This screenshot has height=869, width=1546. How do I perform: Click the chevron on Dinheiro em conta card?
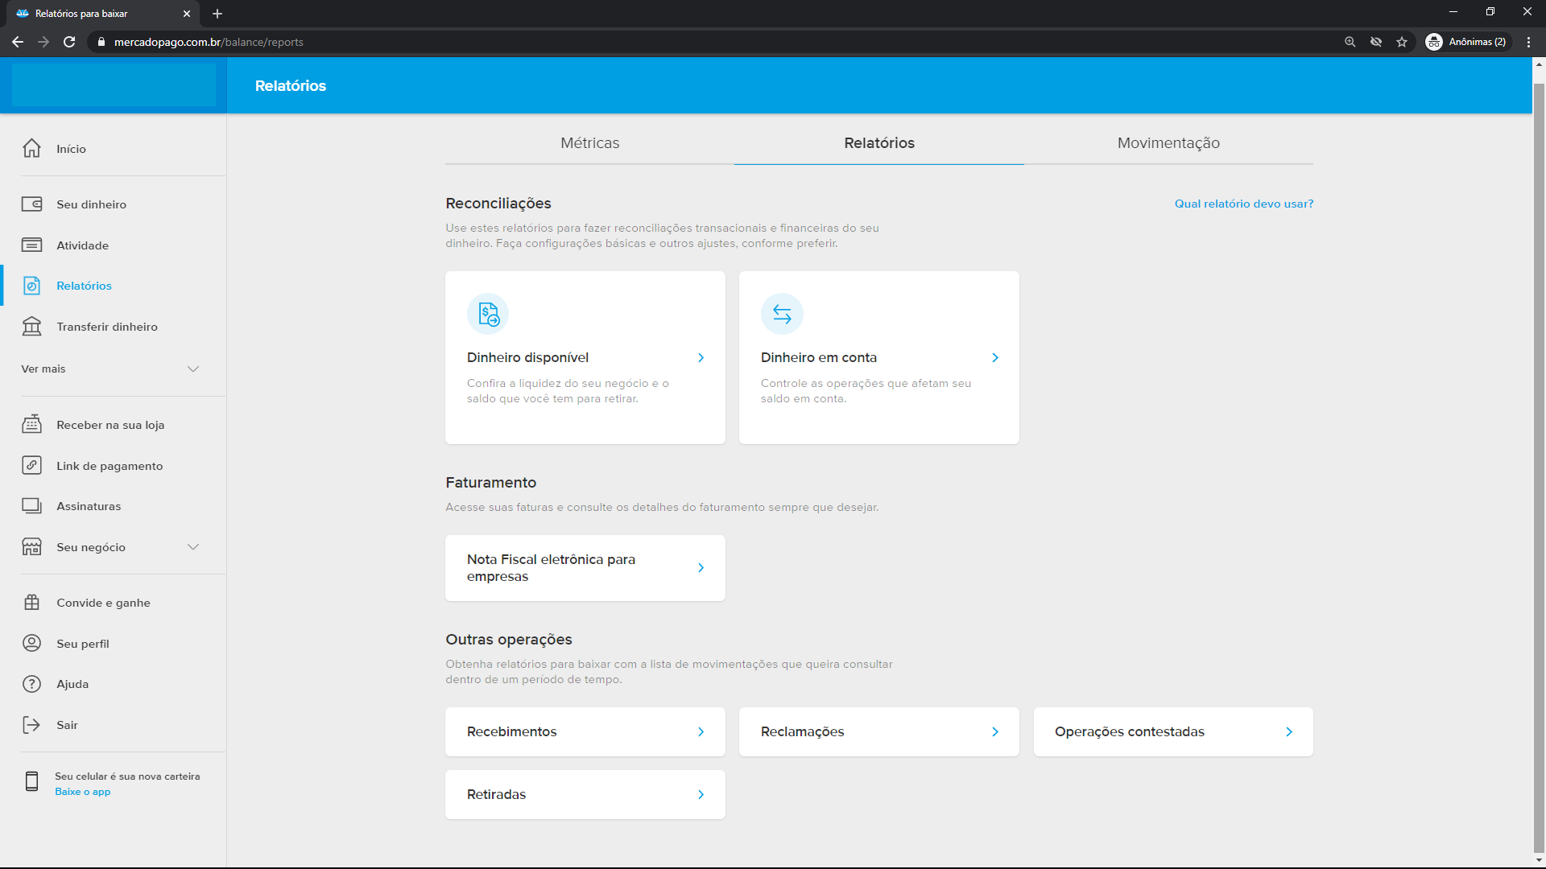point(995,358)
